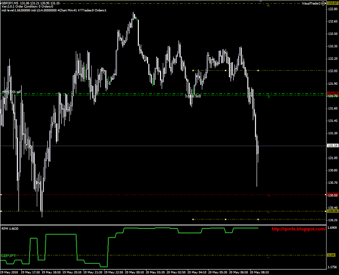The width and height of the screenshot is (339, 275).
Task: Click the 131.90 price axis label
Action: tap(332, 84)
